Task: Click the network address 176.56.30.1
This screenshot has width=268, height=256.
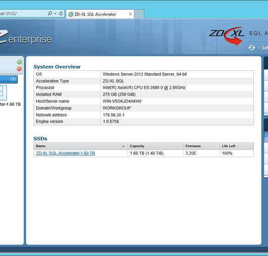Action: [114, 115]
